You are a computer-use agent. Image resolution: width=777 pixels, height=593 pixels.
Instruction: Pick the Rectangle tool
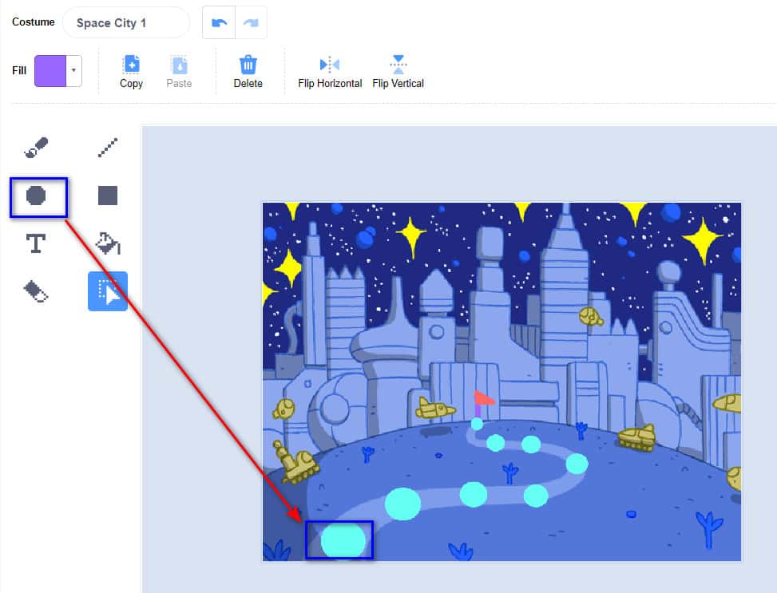pos(108,196)
